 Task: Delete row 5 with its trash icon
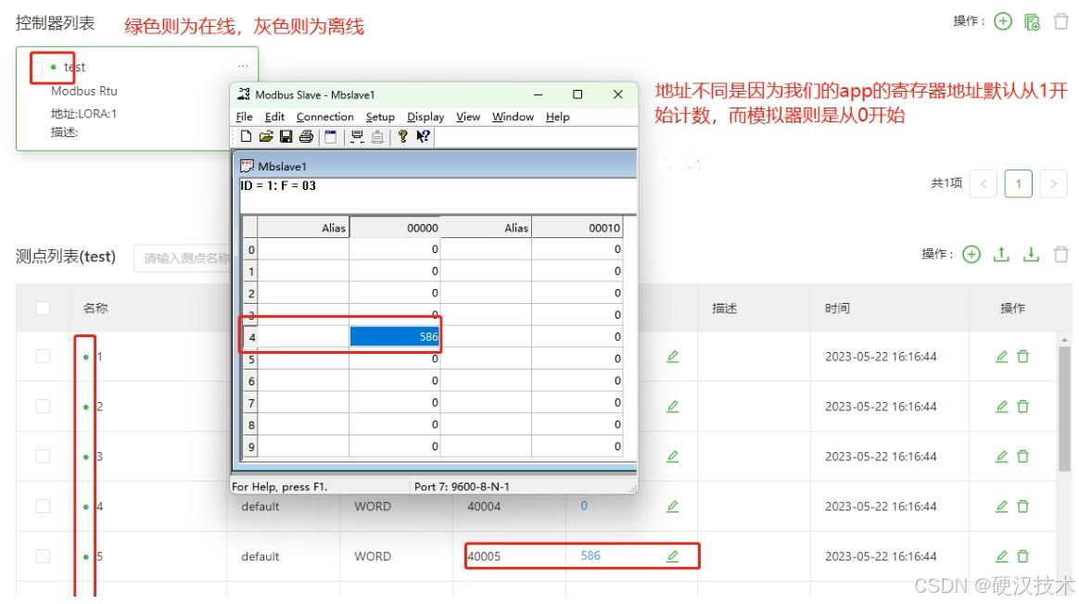tap(1023, 556)
